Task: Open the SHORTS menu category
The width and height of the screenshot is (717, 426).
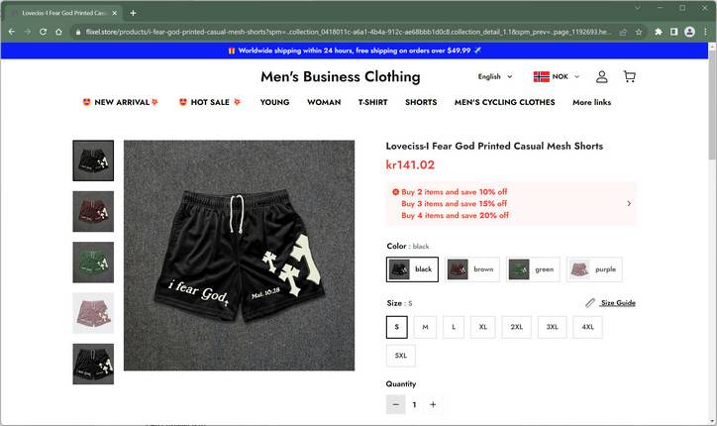Action: (421, 102)
